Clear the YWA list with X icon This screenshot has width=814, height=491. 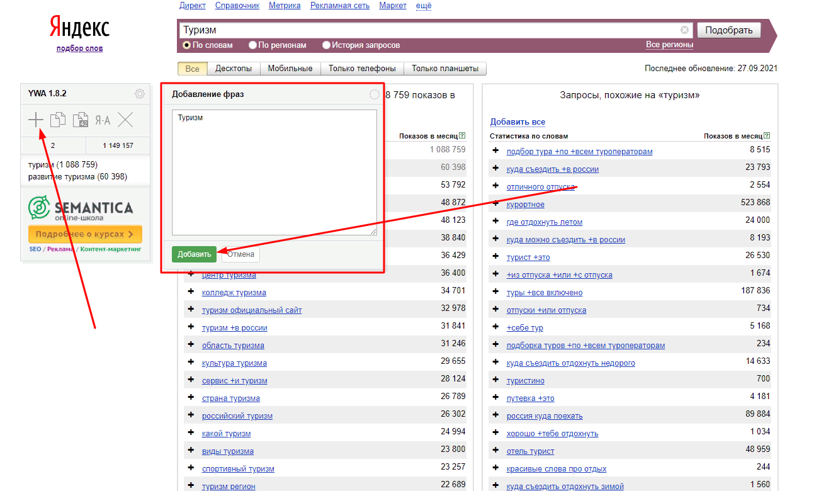tap(125, 120)
